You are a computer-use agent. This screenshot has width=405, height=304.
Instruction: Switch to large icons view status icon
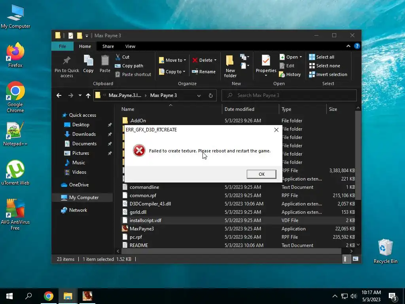(x=356, y=259)
